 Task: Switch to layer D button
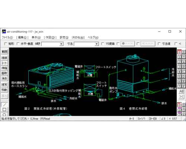(184, 76)
